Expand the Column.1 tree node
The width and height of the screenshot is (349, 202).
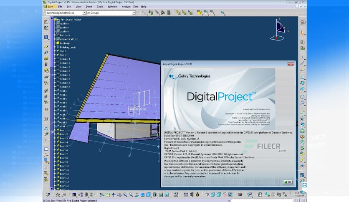click(x=55, y=59)
